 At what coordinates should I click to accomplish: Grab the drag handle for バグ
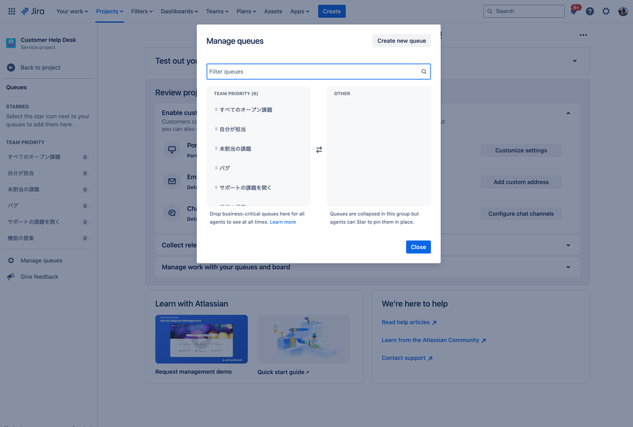point(216,168)
